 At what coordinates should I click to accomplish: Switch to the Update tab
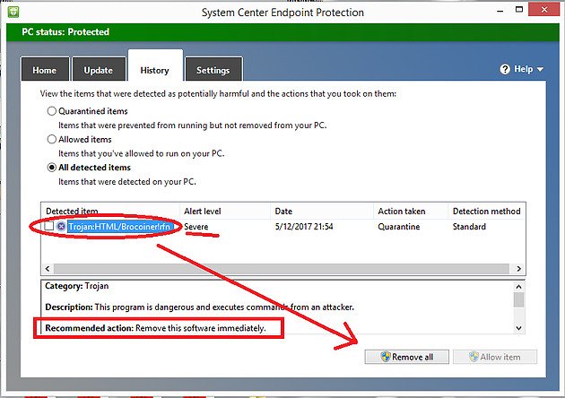(x=99, y=69)
